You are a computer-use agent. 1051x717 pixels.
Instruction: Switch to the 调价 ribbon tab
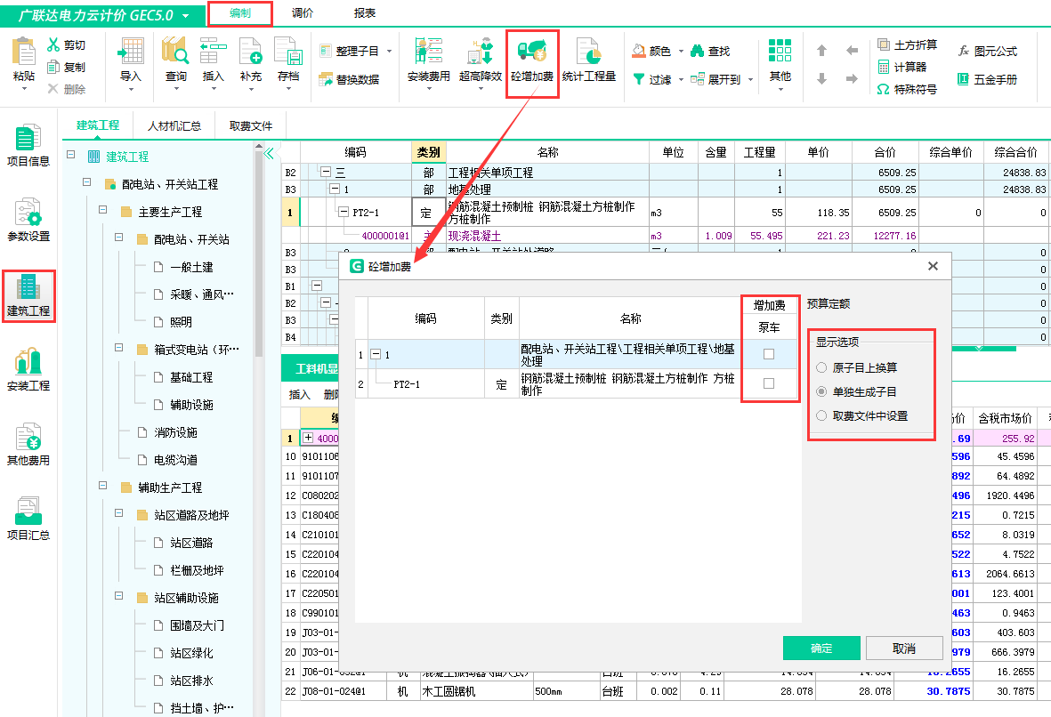point(302,13)
